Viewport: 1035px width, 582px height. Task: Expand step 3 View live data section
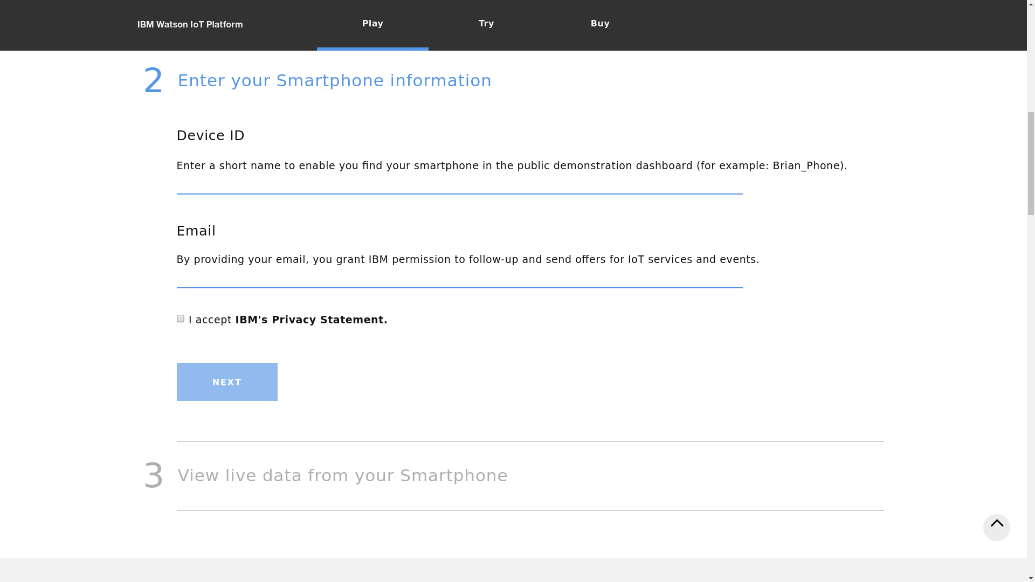click(343, 475)
